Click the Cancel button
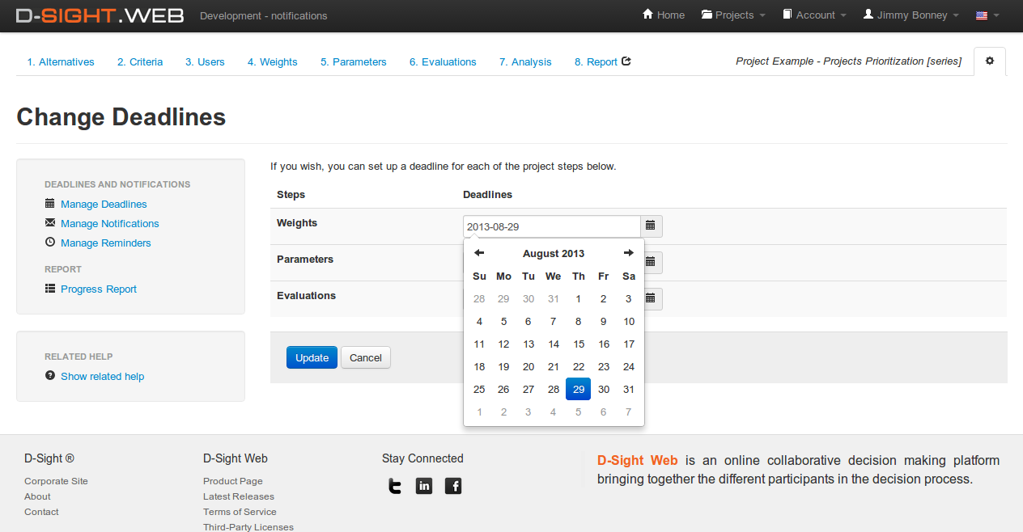The image size is (1023, 532). 366,357
